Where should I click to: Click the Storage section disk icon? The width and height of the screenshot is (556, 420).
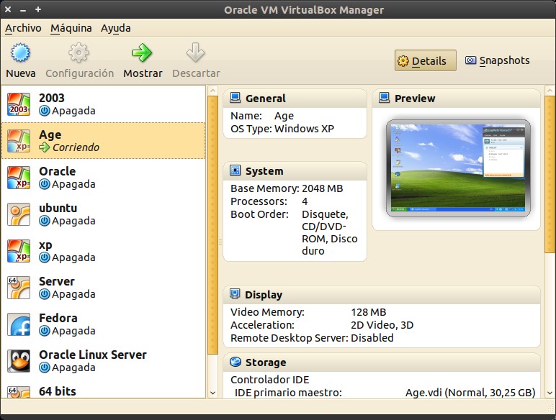[x=235, y=362]
